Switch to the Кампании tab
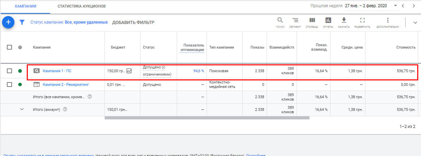The image size is (421, 156). [x=26, y=6]
